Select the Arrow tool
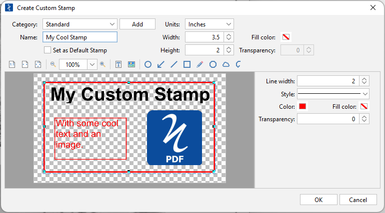This screenshot has width=385, height=213. [x=161, y=64]
